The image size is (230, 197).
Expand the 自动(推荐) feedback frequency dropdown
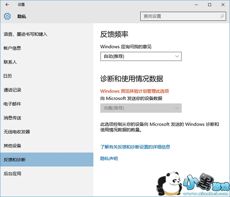coord(141,56)
